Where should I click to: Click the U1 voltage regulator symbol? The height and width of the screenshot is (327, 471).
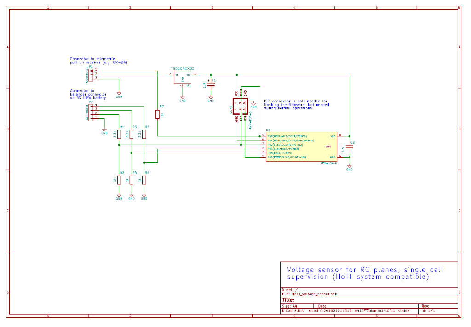tap(182, 78)
